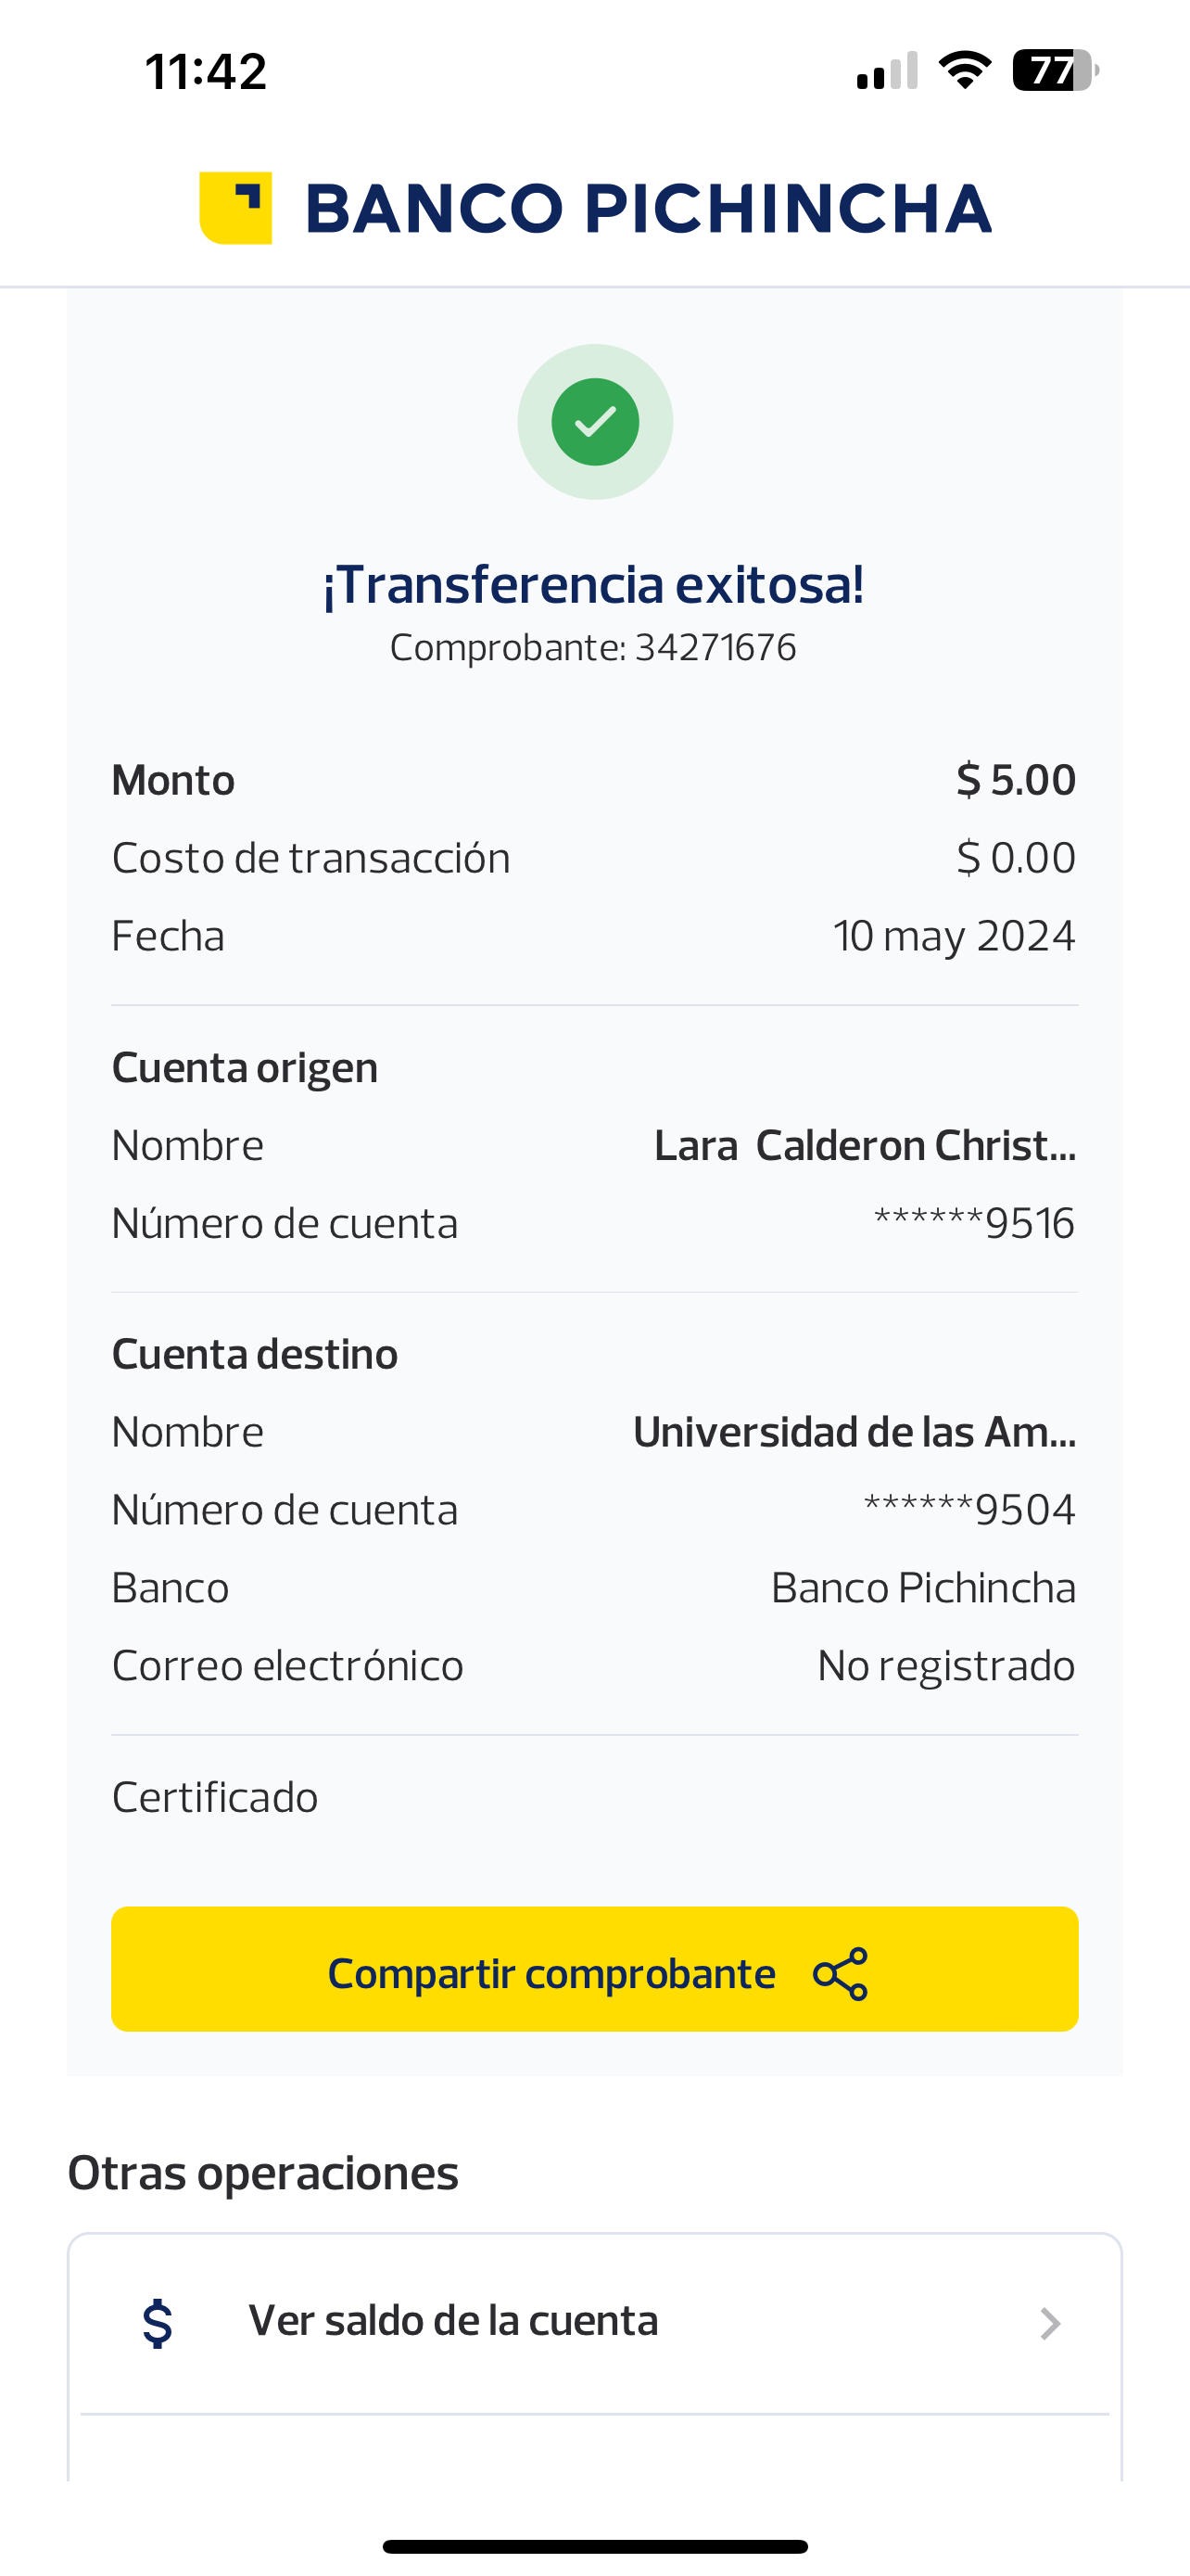Tap the $ 5.00 Monto amount
This screenshot has height=2576, width=1190.
click(x=1015, y=780)
